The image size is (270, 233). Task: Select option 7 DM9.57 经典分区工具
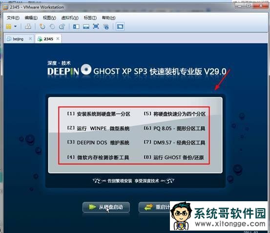(x=174, y=143)
